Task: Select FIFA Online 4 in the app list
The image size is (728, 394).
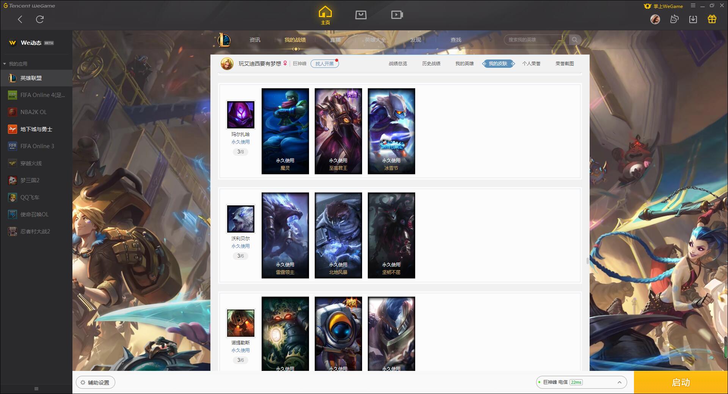Action: pos(36,95)
